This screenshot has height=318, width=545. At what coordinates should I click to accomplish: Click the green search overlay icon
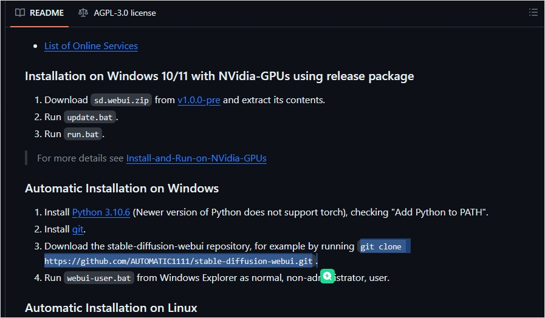(x=327, y=276)
